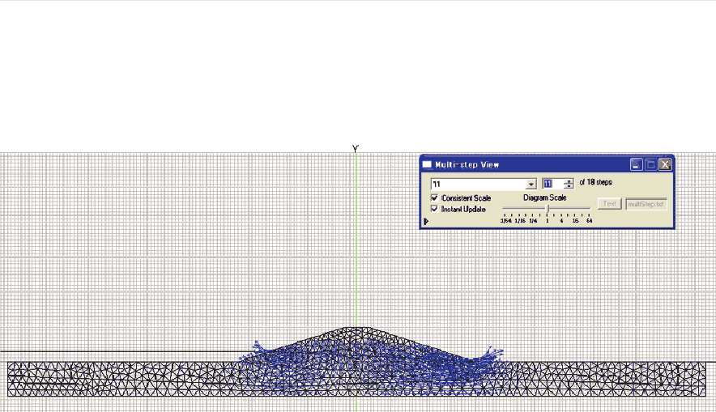This screenshot has height=412, width=716.
Task: Click the 64 tick label on the scale
Action: (x=589, y=221)
